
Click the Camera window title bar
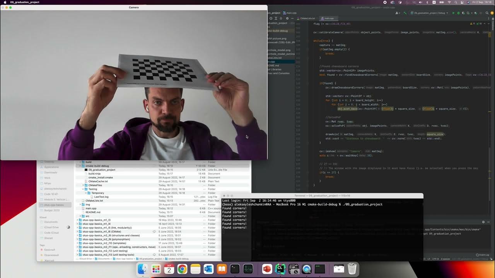tap(133, 7)
